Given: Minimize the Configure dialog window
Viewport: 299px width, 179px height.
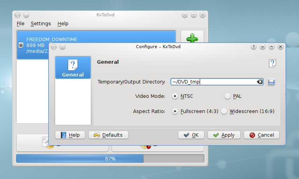Looking at the screenshot, I should (262, 47).
